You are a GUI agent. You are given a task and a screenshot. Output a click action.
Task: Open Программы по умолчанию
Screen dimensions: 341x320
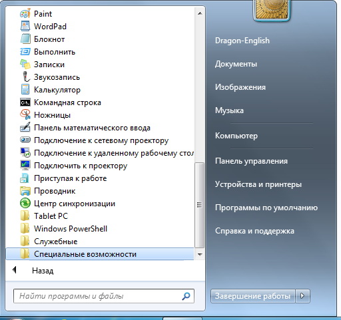(266, 208)
